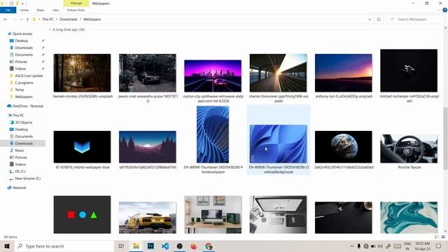
Task: Select the hannah-montez forest wallpaper thumbnail
Action: click(x=82, y=73)
